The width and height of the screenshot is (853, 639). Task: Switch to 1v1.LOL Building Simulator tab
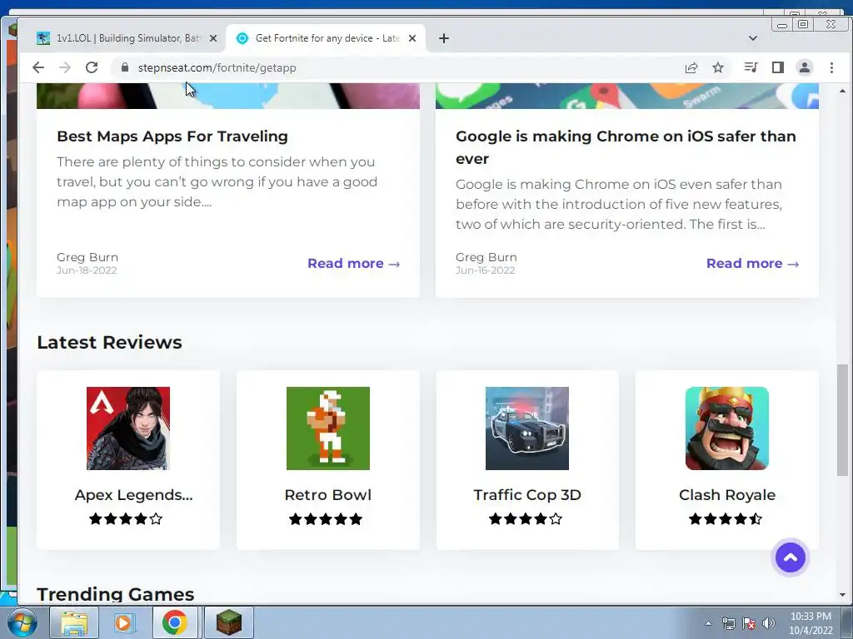[x=127, y=38]
